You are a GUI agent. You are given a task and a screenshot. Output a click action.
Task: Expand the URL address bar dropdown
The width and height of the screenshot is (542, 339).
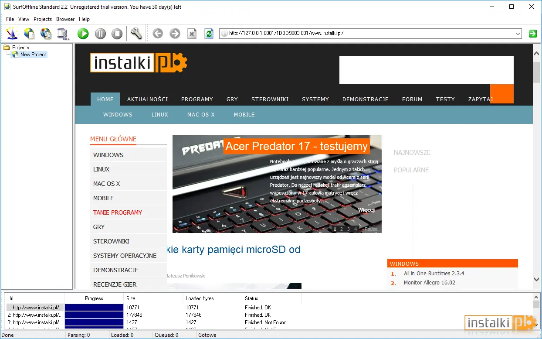tap(518, 33)
